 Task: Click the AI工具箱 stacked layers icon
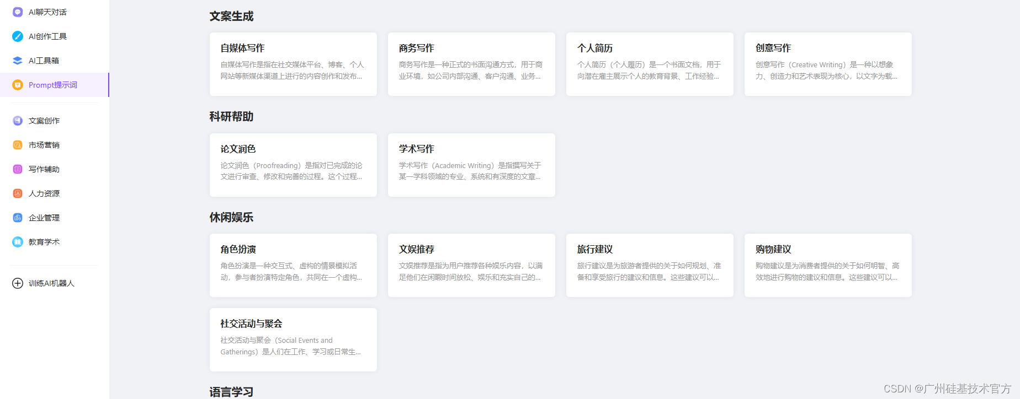pyautogui.click(x=18, y=61)
